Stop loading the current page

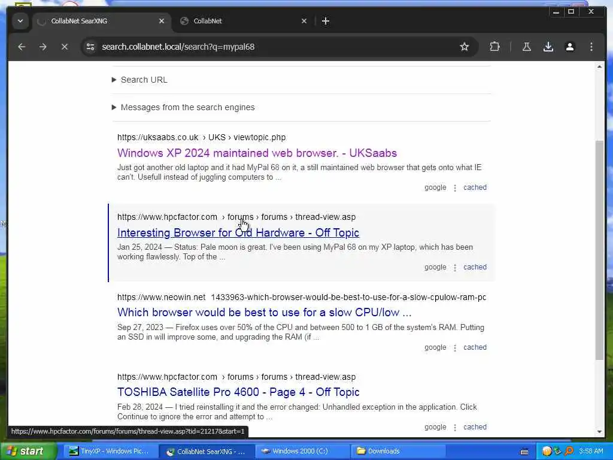click(x=65, y=47)
